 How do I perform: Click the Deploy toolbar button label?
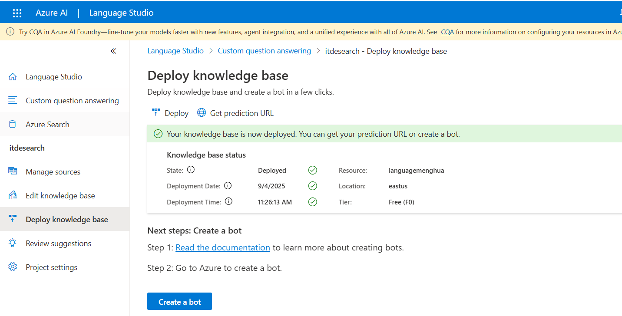coord(176,113)
